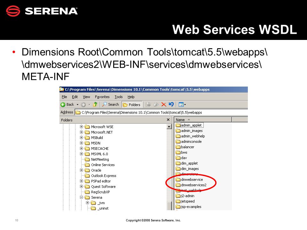Expand the PSPad editor tree node
This screenshot has height=230, width=307.
[x=81, y=181]
